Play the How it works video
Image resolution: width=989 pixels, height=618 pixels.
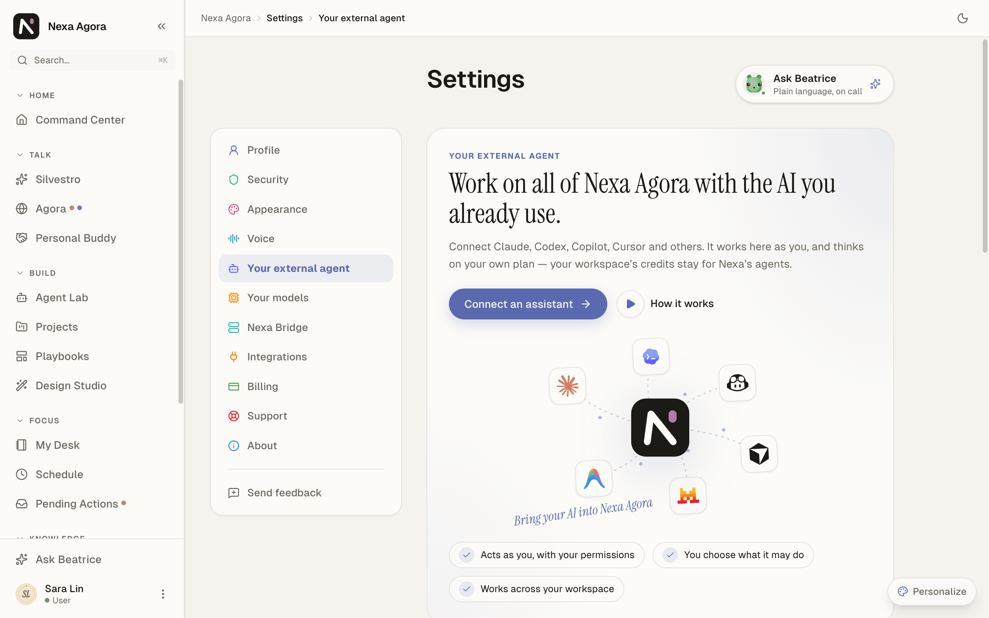click(630, 304)
